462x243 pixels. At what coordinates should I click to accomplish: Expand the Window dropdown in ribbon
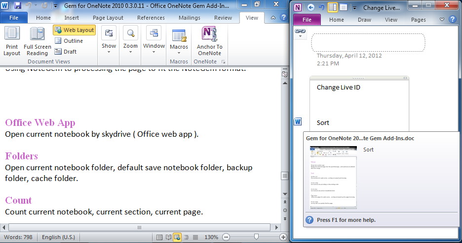pyautogui.click(x=154, y=40)
